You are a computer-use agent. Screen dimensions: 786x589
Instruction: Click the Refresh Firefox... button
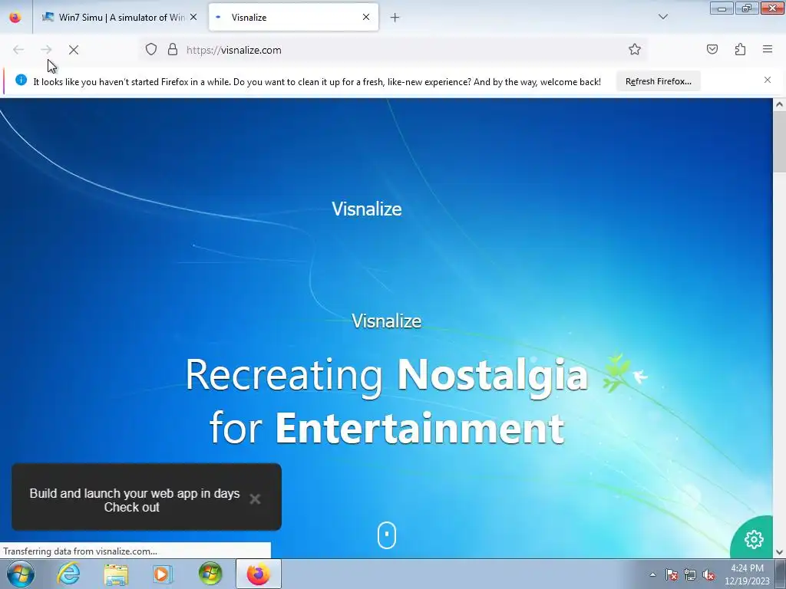point(658,81)
